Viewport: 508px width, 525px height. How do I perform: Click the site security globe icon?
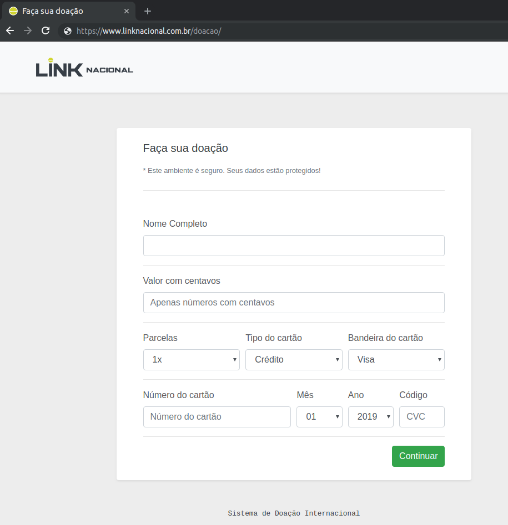pos(67,30)
